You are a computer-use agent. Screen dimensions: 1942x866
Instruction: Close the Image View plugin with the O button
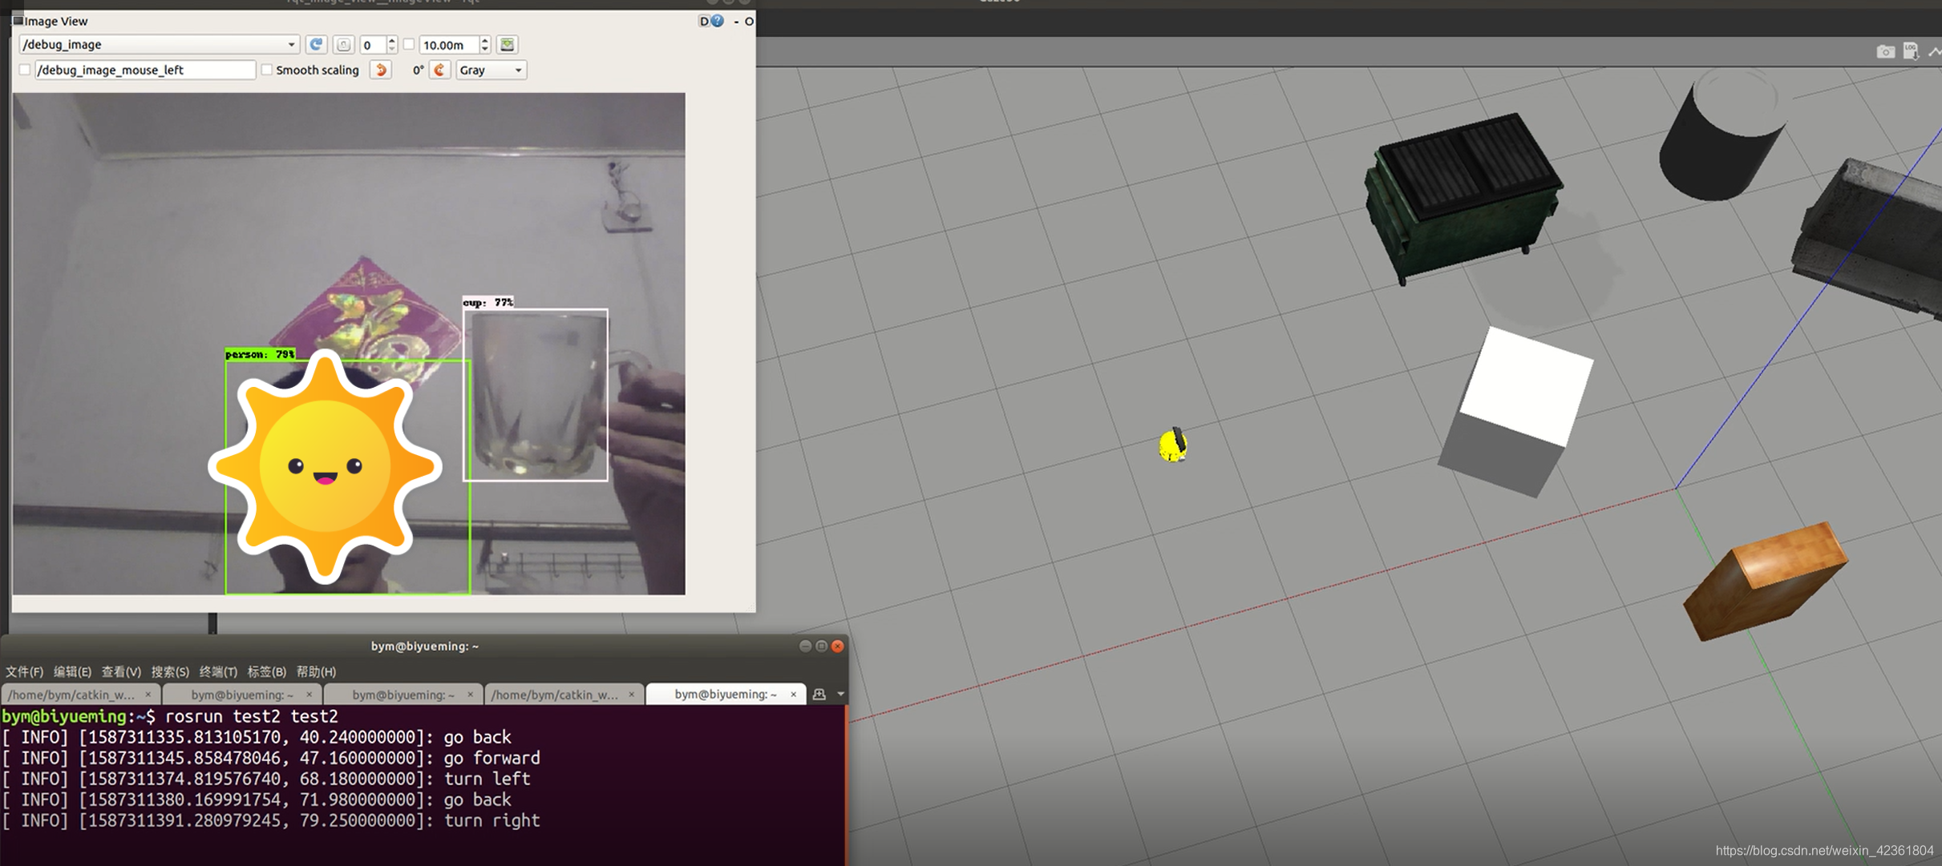pyautogui.click(x=749, y=22)
